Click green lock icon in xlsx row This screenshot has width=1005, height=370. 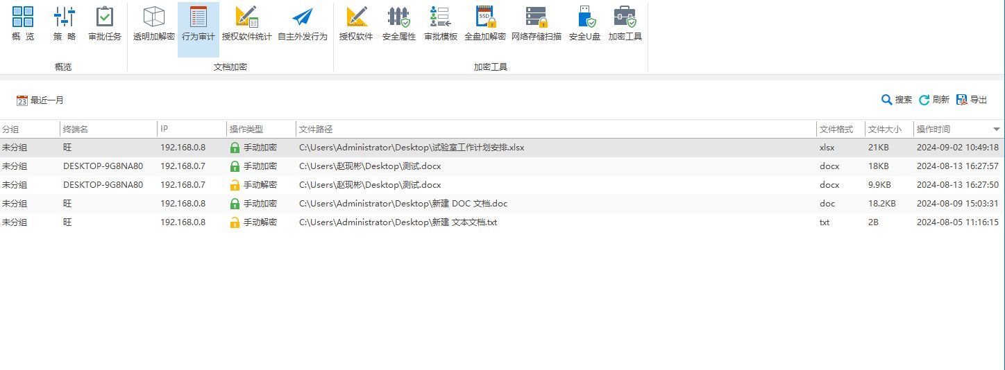pyautogui.click(x=235, y=148)
